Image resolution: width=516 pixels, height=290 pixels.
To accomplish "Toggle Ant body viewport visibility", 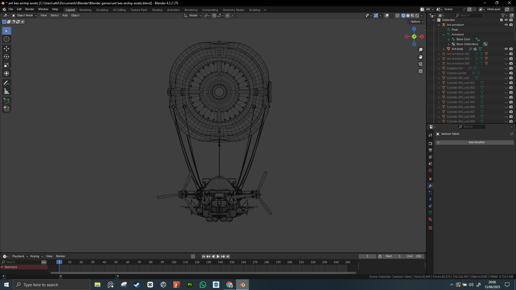I will pos(506,49).
